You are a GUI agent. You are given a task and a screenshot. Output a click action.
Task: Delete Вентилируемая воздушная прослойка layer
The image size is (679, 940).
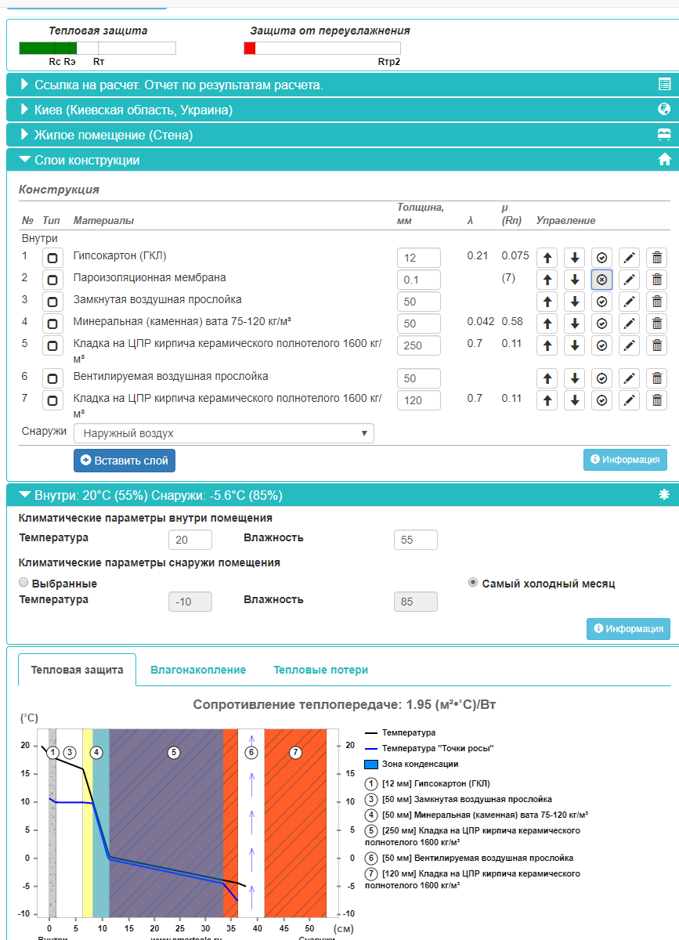pyautogui.click(x=656, y=378)
